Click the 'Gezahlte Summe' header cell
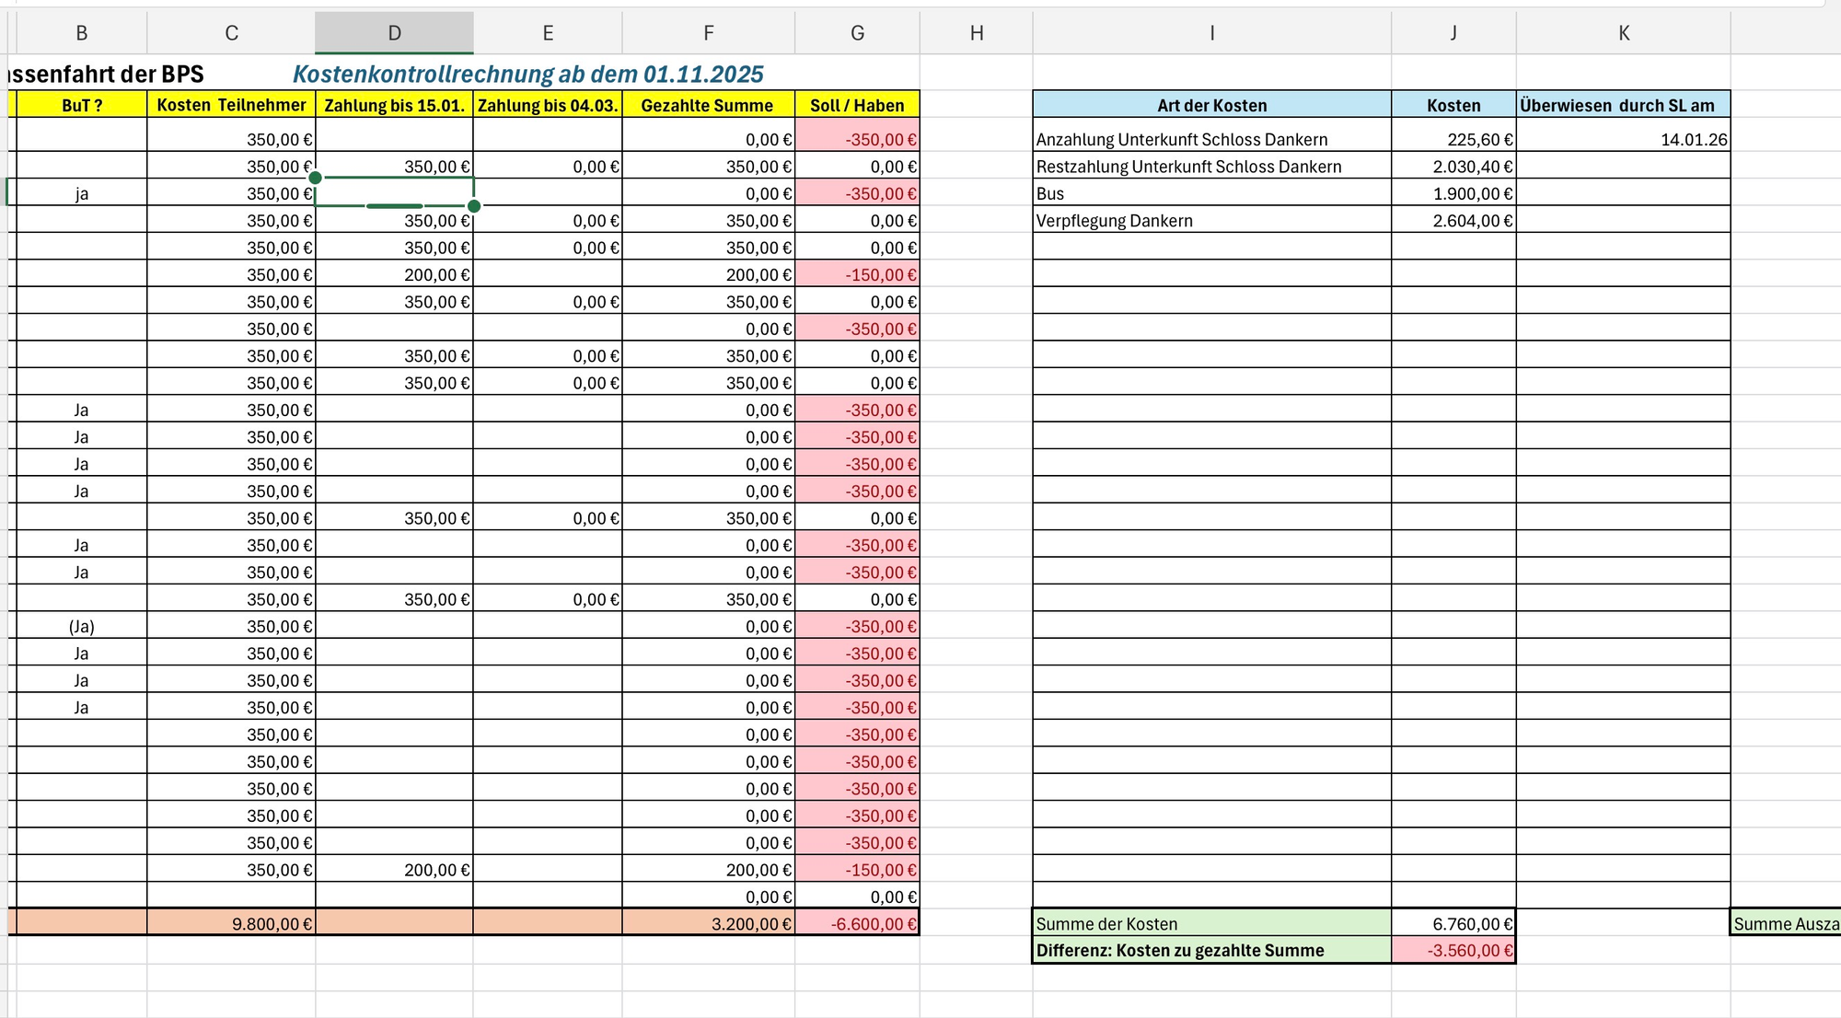This screenshot has height=1018, width=1841. click(708, 105)
